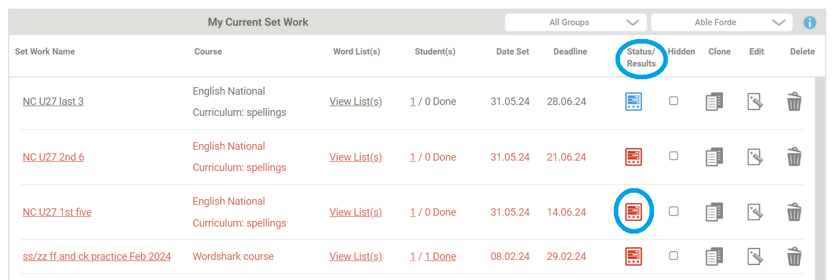The image size is (832, 280).
Task: Tick Hidden checkbox for ss/zz ff and ck practice
Action: 674,255
